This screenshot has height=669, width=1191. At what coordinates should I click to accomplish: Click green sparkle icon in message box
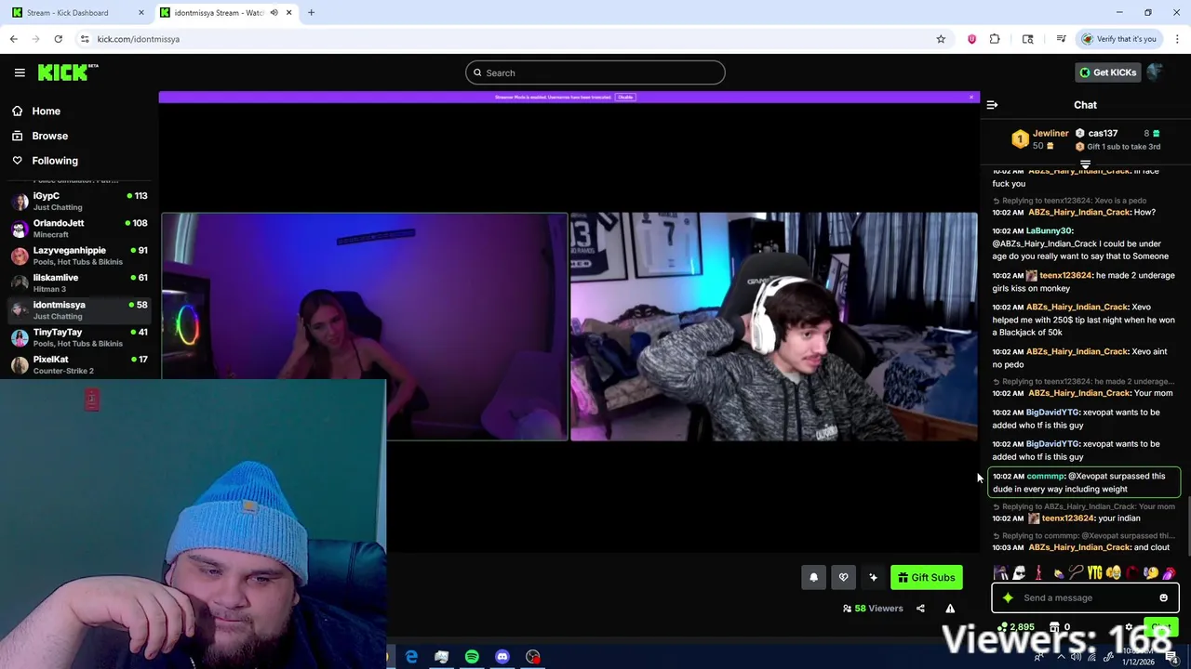point(1008,598)
